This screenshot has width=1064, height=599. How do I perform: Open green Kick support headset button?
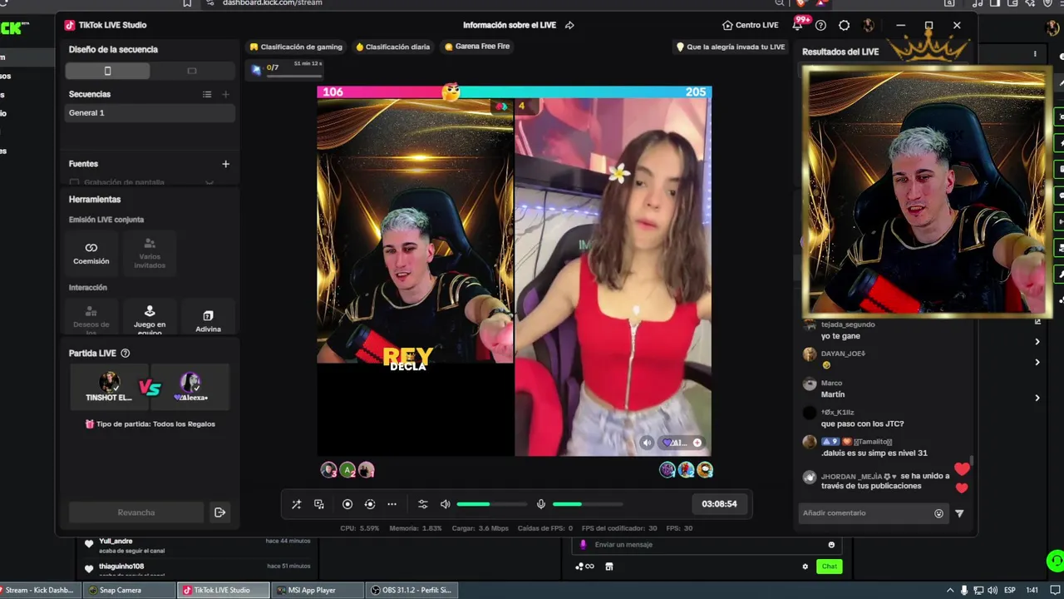[x=1055, y=561]
